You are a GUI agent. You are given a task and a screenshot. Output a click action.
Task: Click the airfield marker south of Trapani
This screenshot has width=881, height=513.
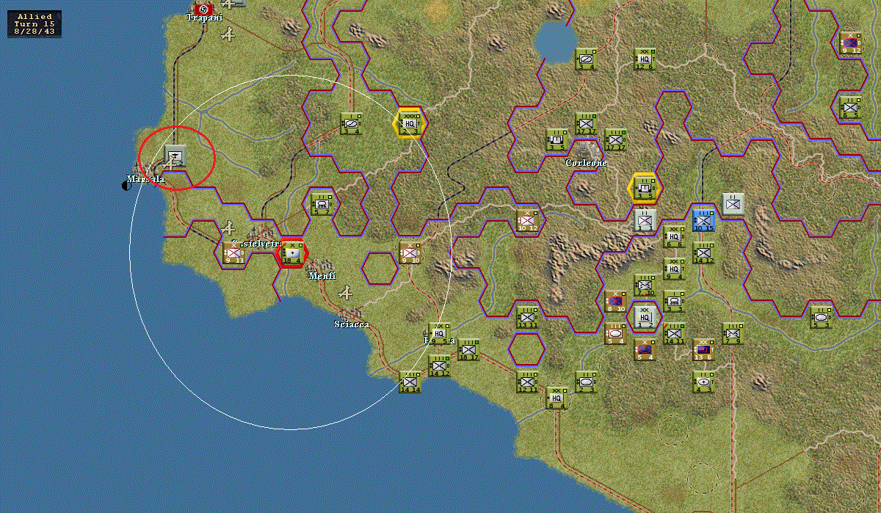pos(228,34)
